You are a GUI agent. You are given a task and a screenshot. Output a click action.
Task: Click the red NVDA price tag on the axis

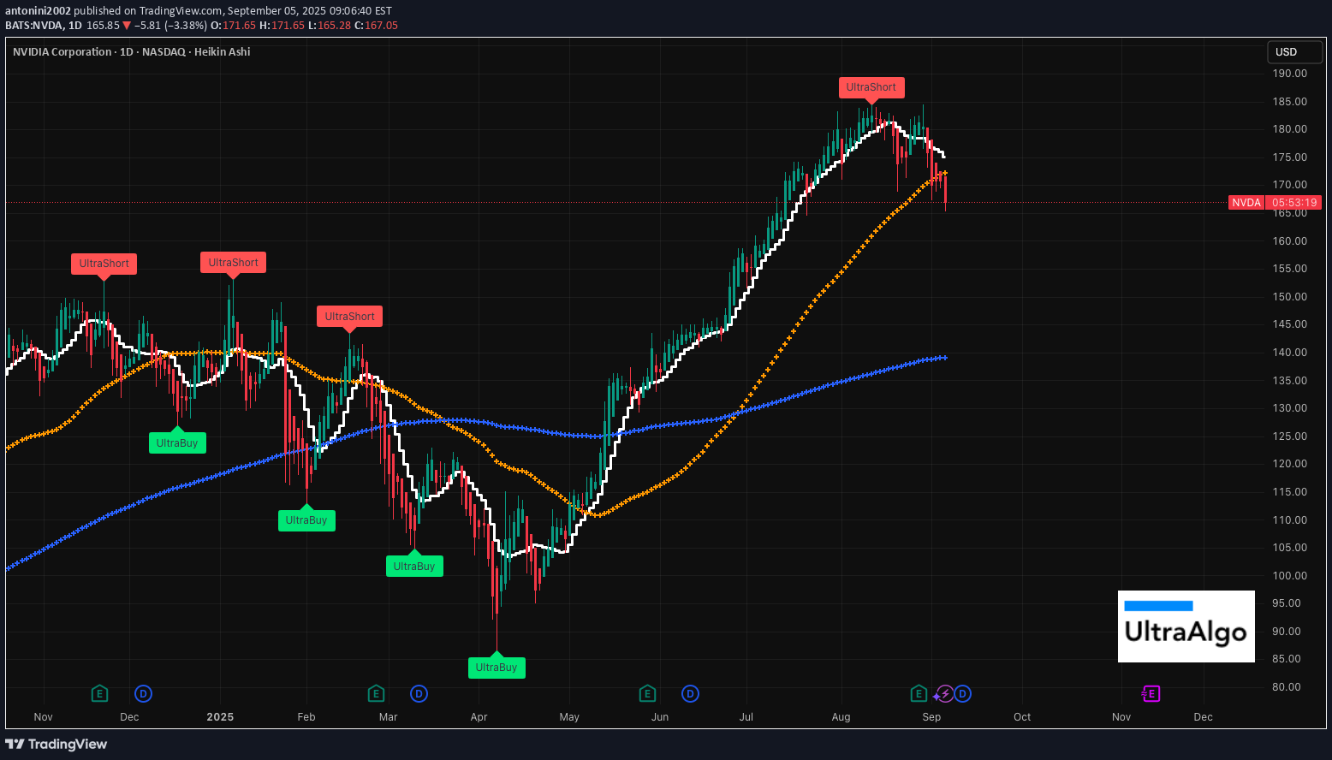1246,203
